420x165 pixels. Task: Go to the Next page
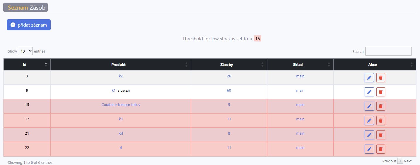pos(407,161)
